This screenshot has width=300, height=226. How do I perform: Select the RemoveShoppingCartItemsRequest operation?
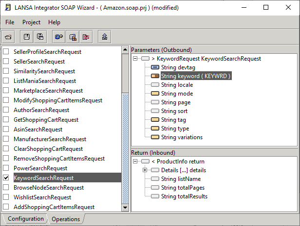(x=59, y=159)
